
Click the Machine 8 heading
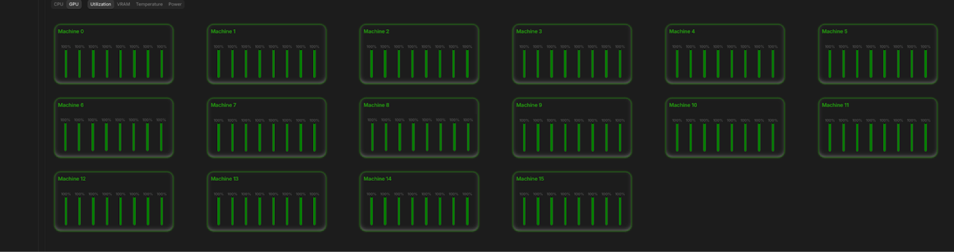click(376, 105)
